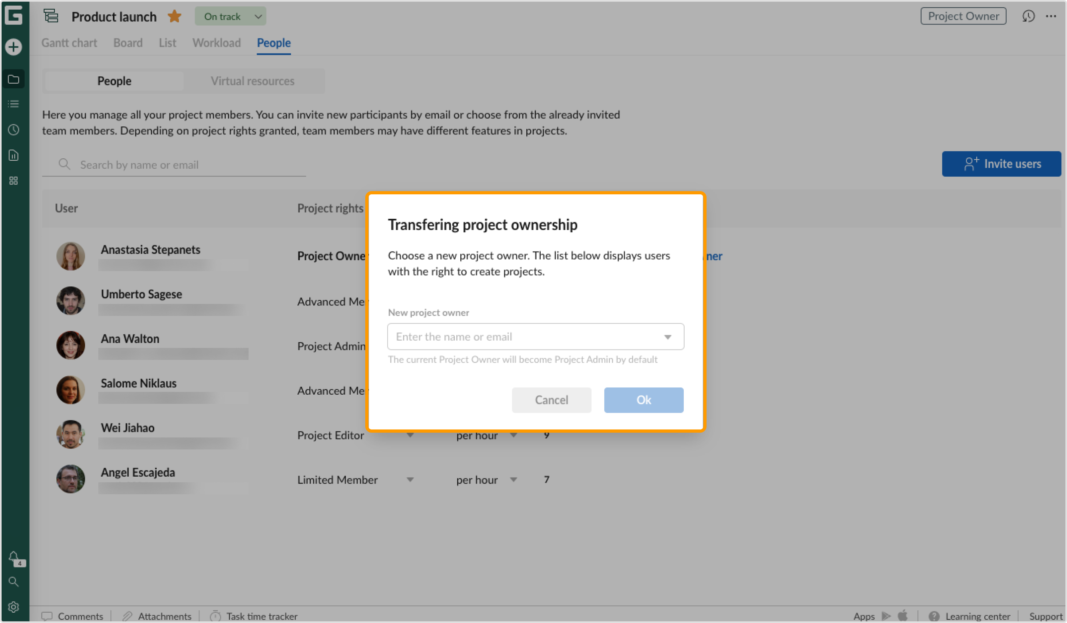Open project history via the top-right clock icon
Screen dimensions: 1067x623
tap(1029, 16)
